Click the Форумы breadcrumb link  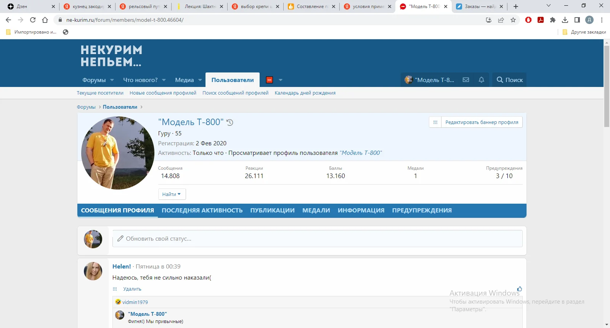click(x=86, y=107)
